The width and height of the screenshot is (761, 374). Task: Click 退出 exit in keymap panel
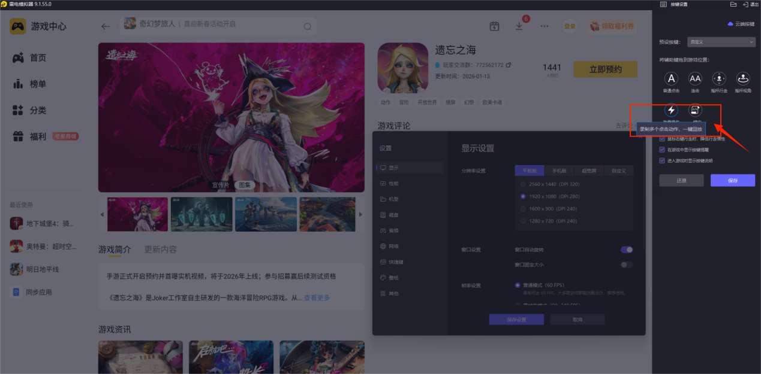coord(750,4)
